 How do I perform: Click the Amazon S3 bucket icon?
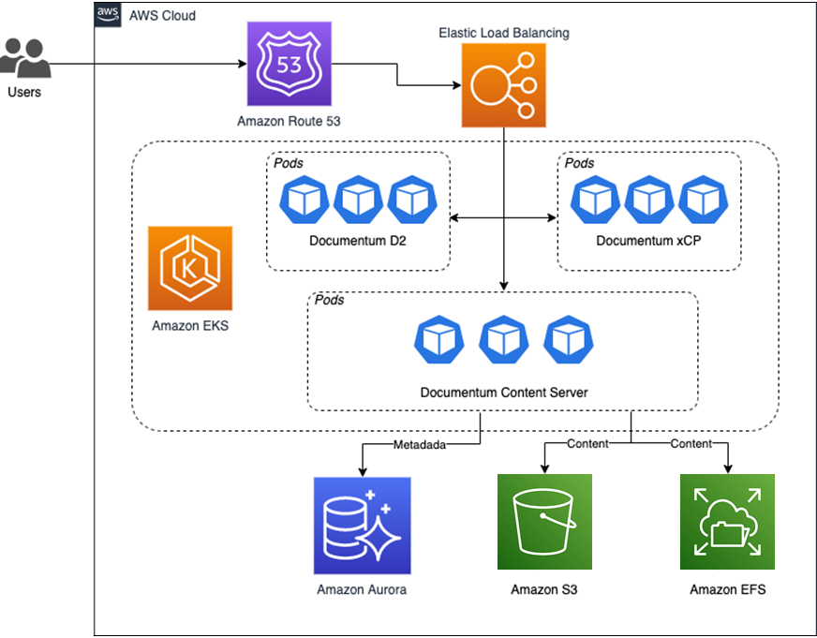coord(543,522)
